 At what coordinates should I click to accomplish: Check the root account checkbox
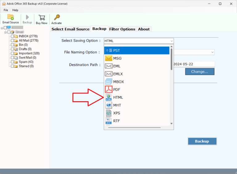(5, 28)
